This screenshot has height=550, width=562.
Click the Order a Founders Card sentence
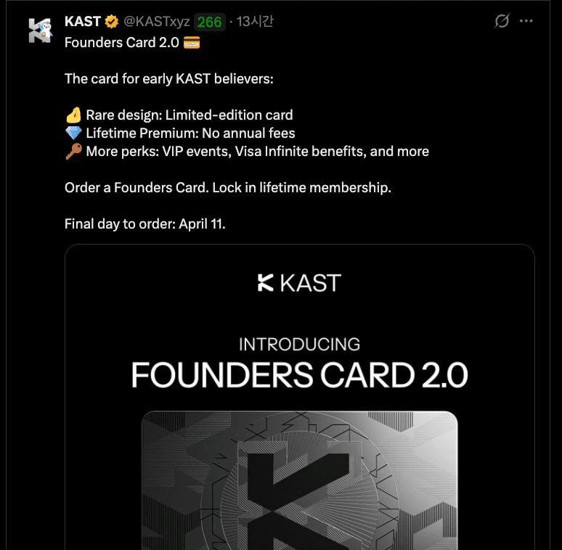(228, 188)
